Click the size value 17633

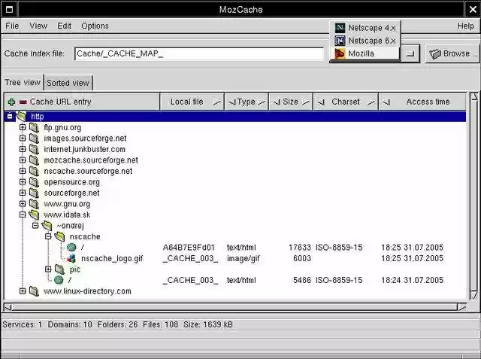[x=300, y=248]
